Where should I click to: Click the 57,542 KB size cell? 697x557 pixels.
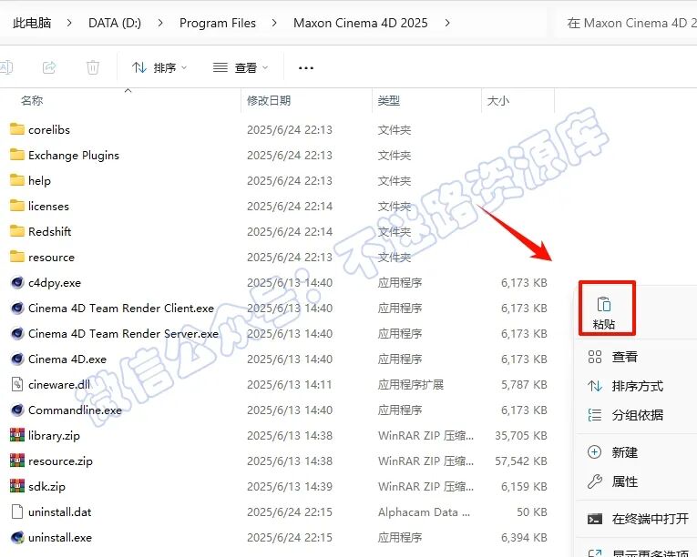pyautogui.click(x=521, y=461)
